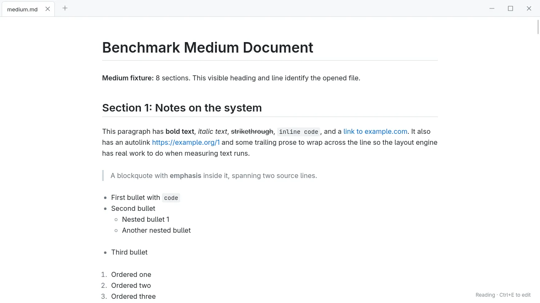540x303 pixels.
Task: Open the https://example.org/1 autolink
Action: pos(186,142)
